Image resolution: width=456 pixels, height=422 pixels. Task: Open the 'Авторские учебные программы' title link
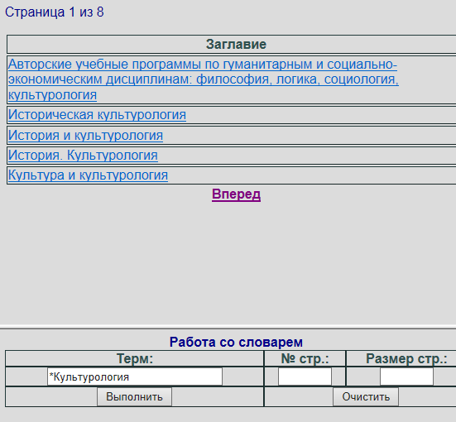(x=204, y=79)
